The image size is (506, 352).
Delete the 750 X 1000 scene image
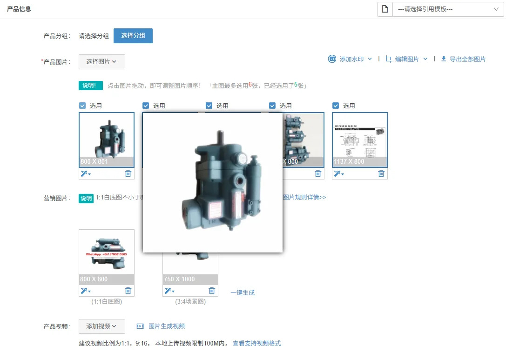[212, 291]
